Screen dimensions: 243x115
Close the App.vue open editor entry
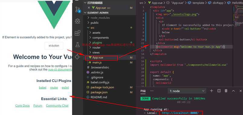click(89, 8)
